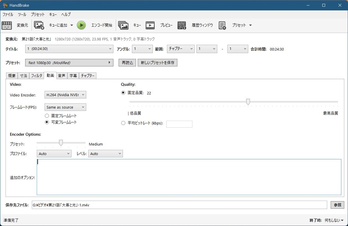This screenshot has width=348, height=226.
Task: Open the 履歴ウィンドウ activity log icon
Action: coord(182,25)
